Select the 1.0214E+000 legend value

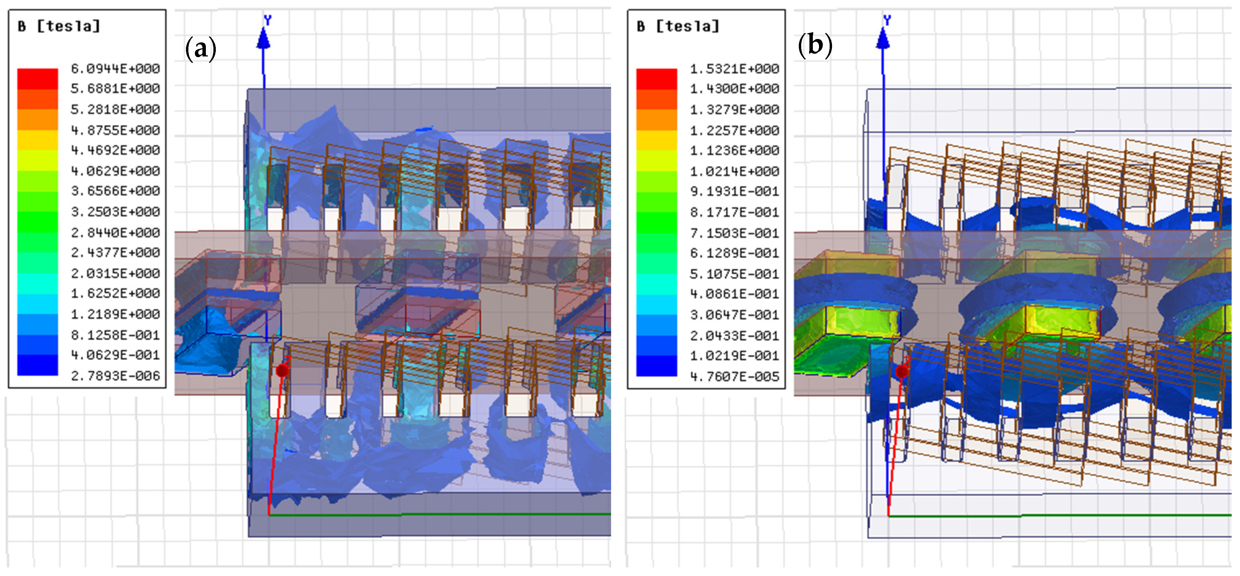click(734, 171)
